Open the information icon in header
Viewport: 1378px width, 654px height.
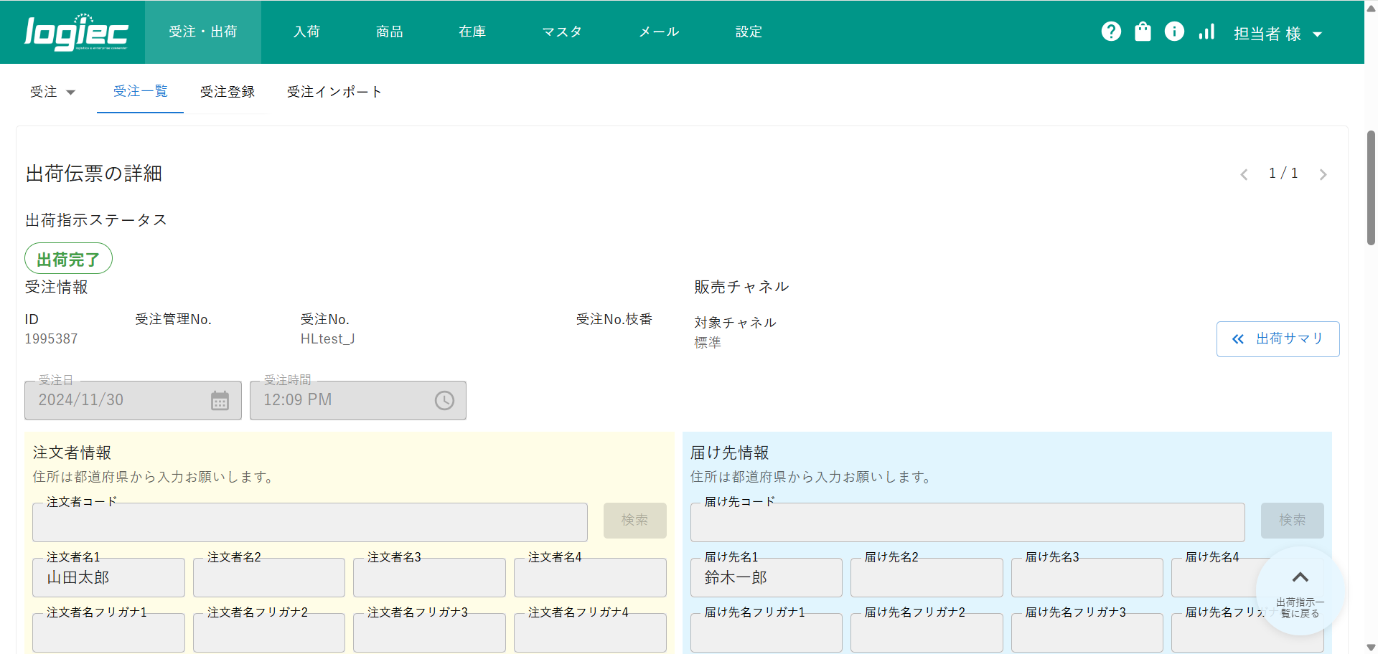(1174, 32)
